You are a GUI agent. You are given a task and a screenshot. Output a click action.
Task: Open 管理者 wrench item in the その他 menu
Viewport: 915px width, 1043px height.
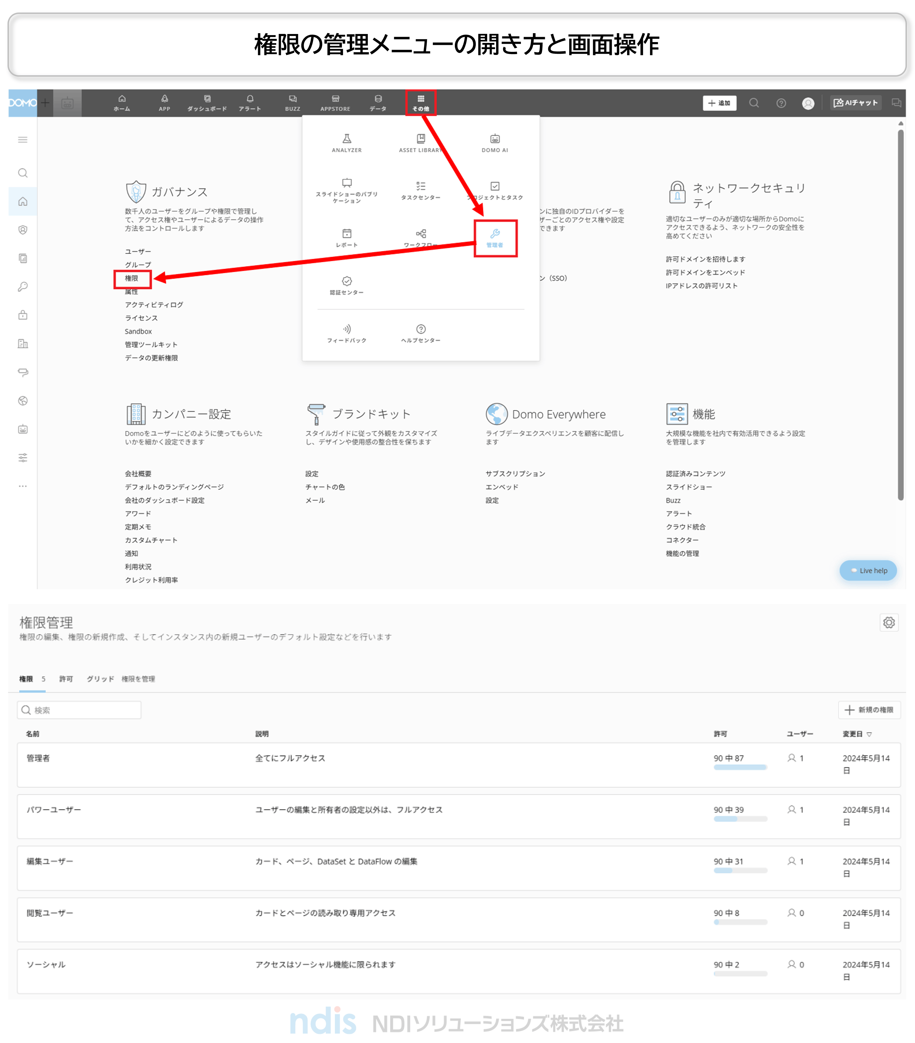495,238
